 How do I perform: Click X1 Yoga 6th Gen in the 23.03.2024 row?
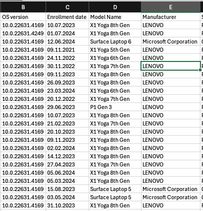[x=115, y=91]
